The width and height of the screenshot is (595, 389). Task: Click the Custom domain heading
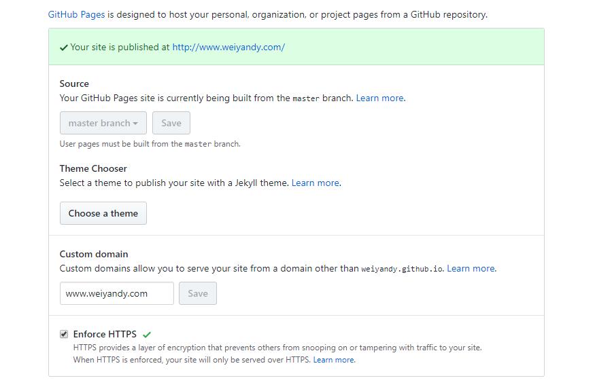(94, 254)
